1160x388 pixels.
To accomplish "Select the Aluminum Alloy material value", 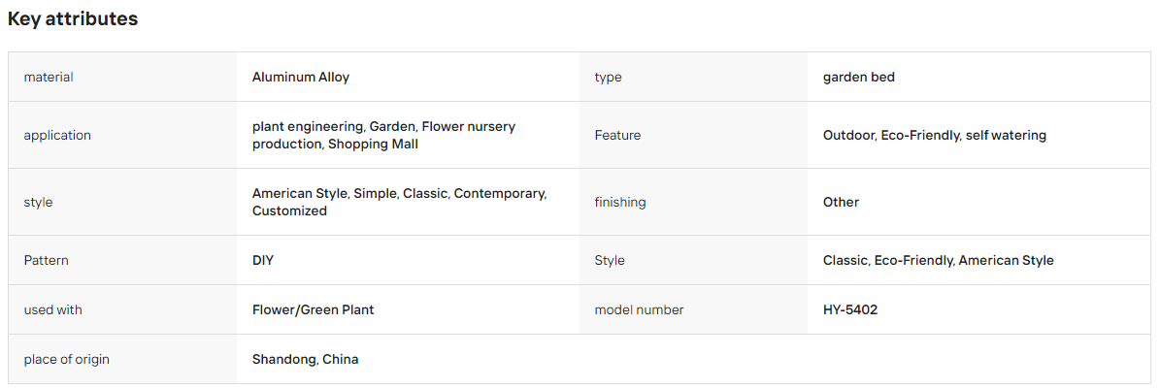I will (x=300, y=77).
